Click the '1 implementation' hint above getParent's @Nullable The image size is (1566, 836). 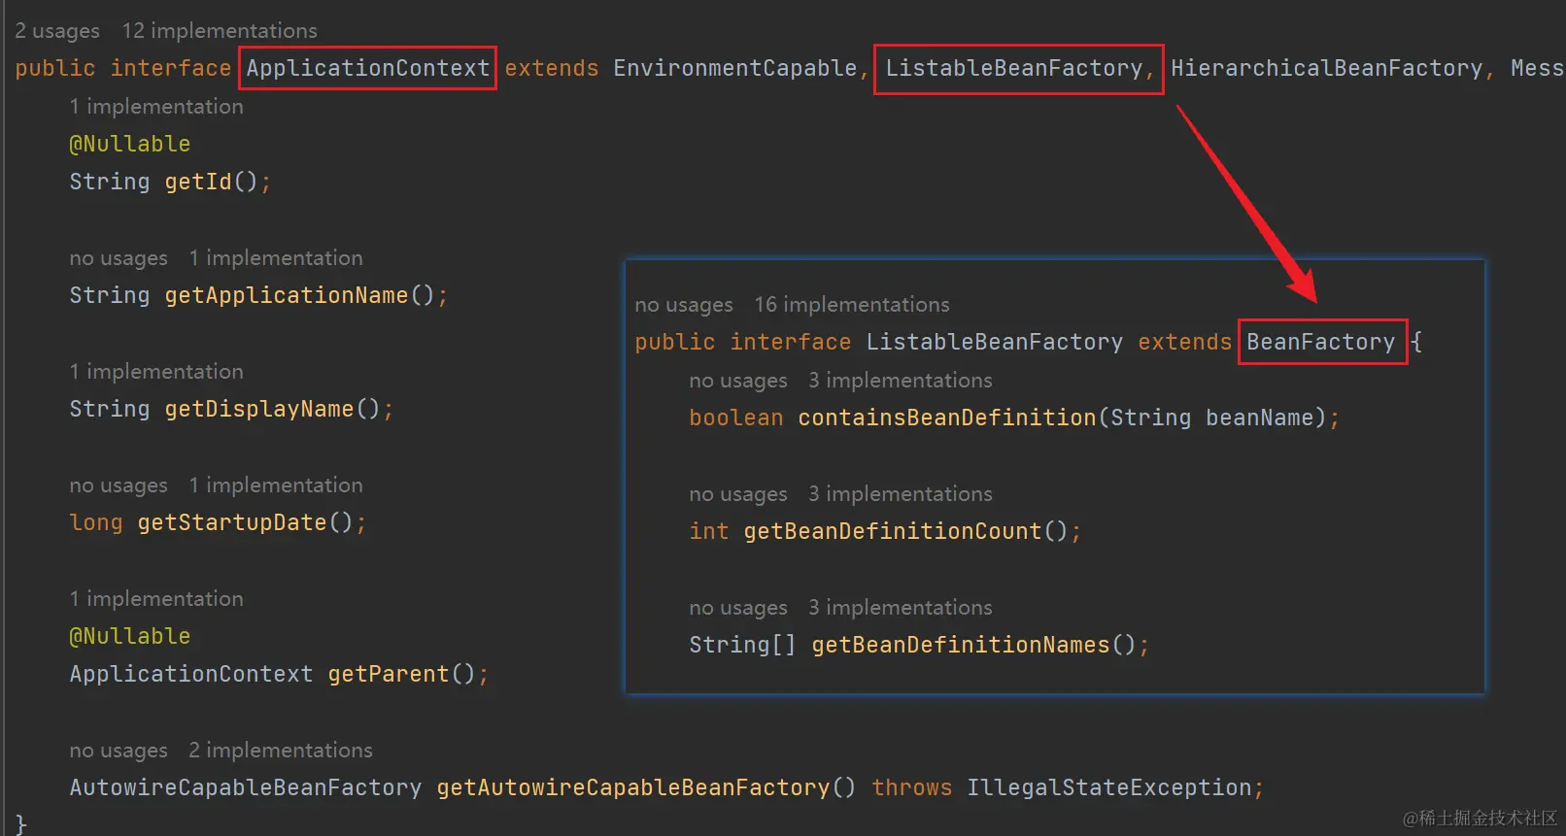point(156,599)
